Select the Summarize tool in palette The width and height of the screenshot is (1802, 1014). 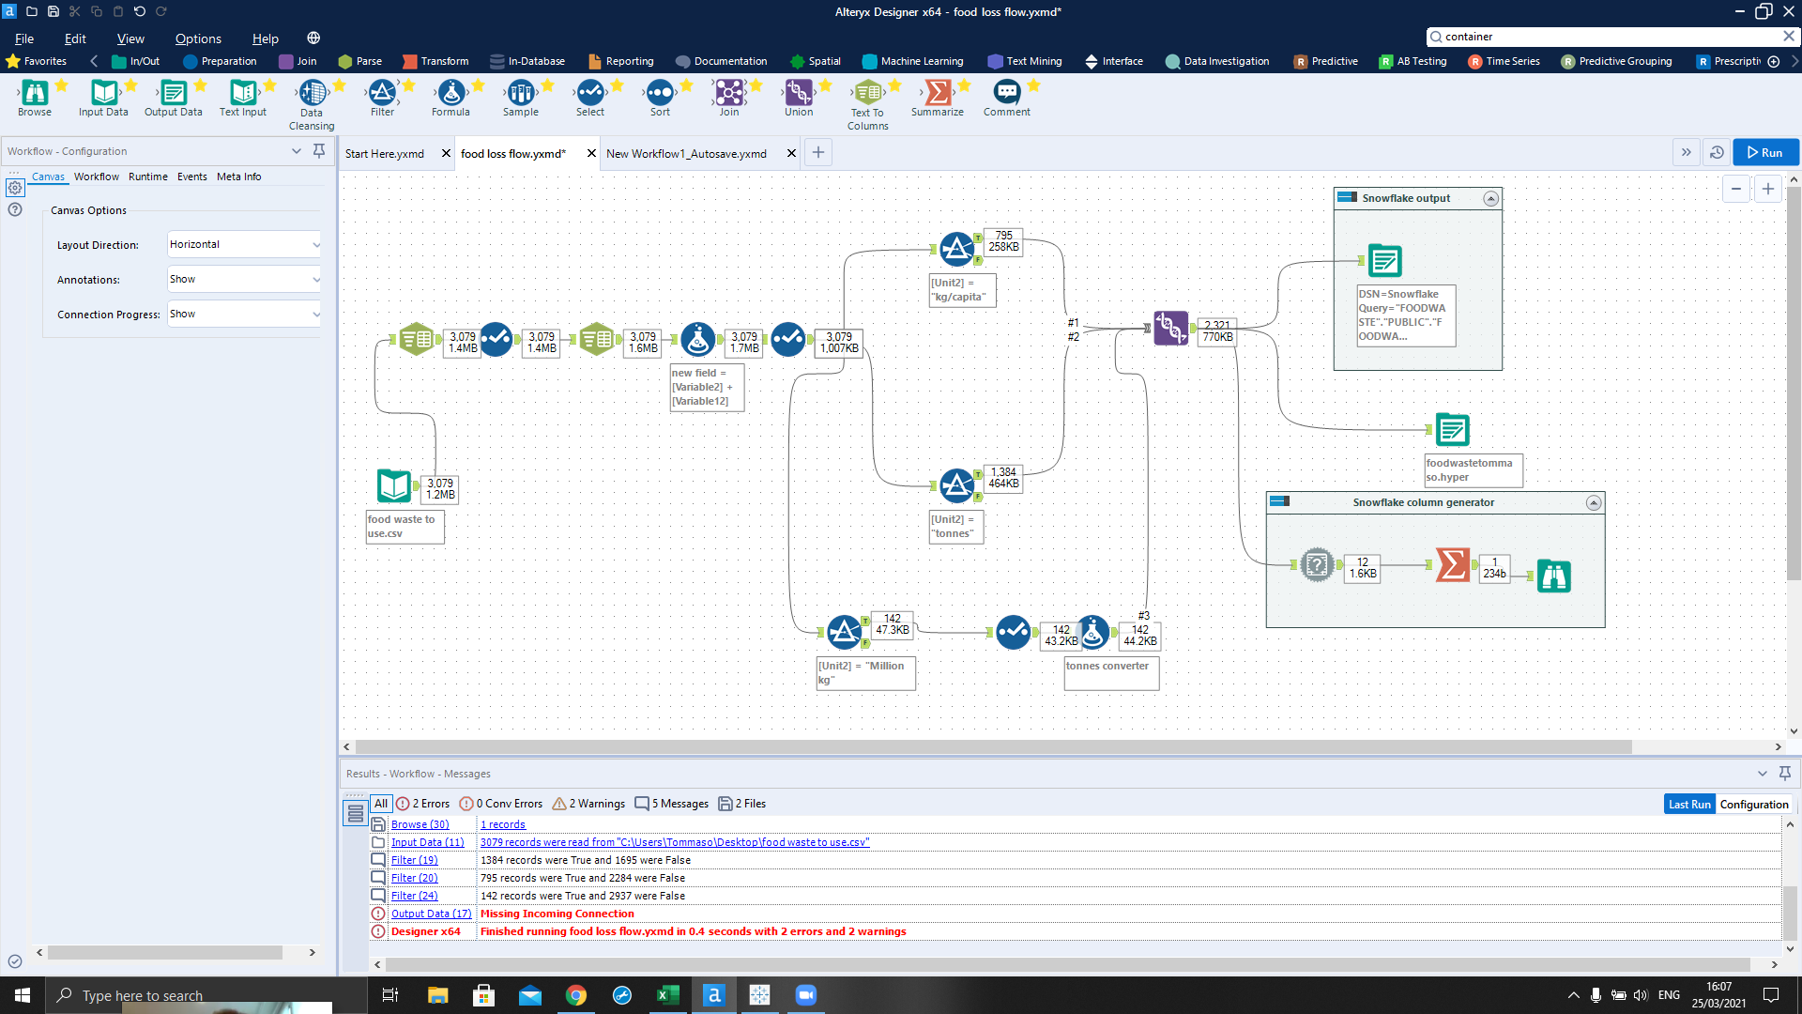coord(938,98)
